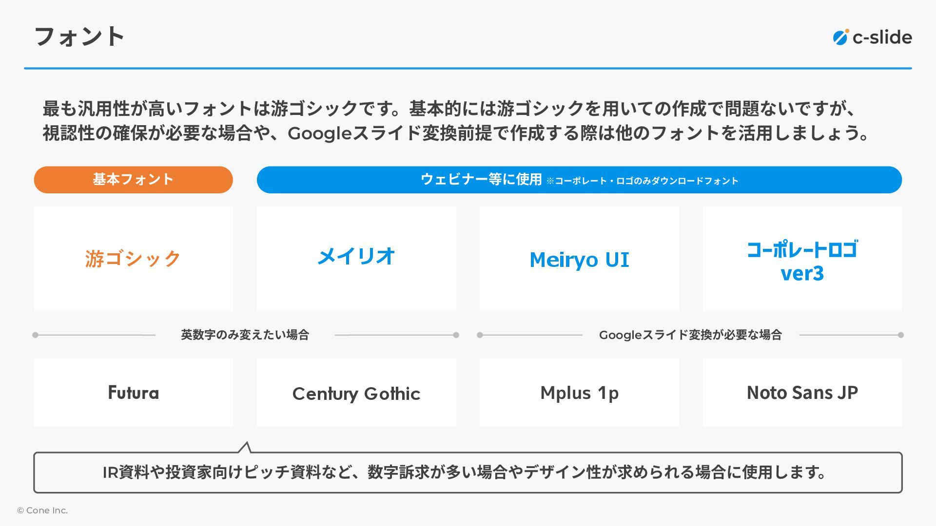
Task: Select the Meiryo UI font card
Action: point(579,259)
